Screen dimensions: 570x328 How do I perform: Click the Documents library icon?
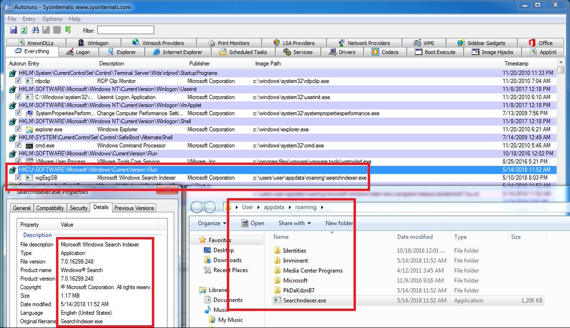pos(207,300)
